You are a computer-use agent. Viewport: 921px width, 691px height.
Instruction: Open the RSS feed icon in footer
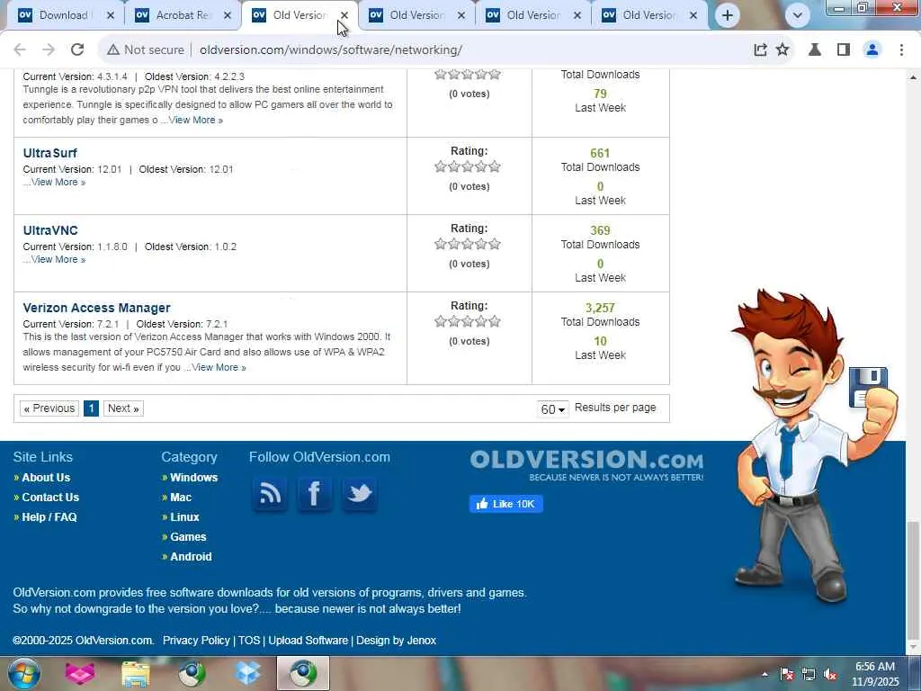[270, 494]
